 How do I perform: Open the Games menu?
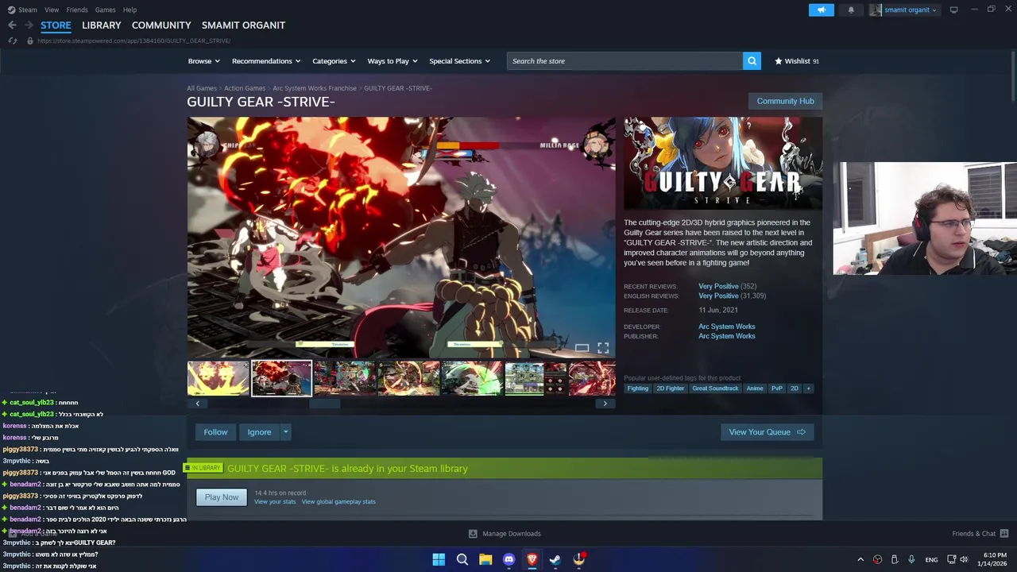click(105, 10)
